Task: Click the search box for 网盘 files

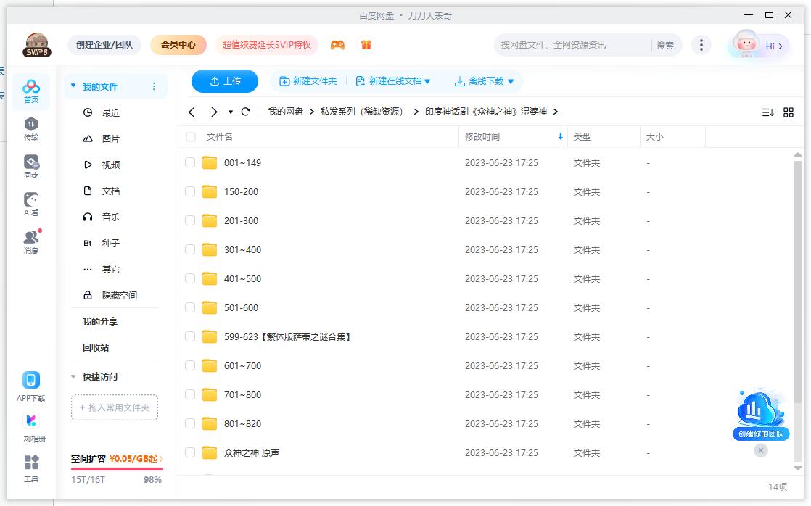Action: coord(573,45)
